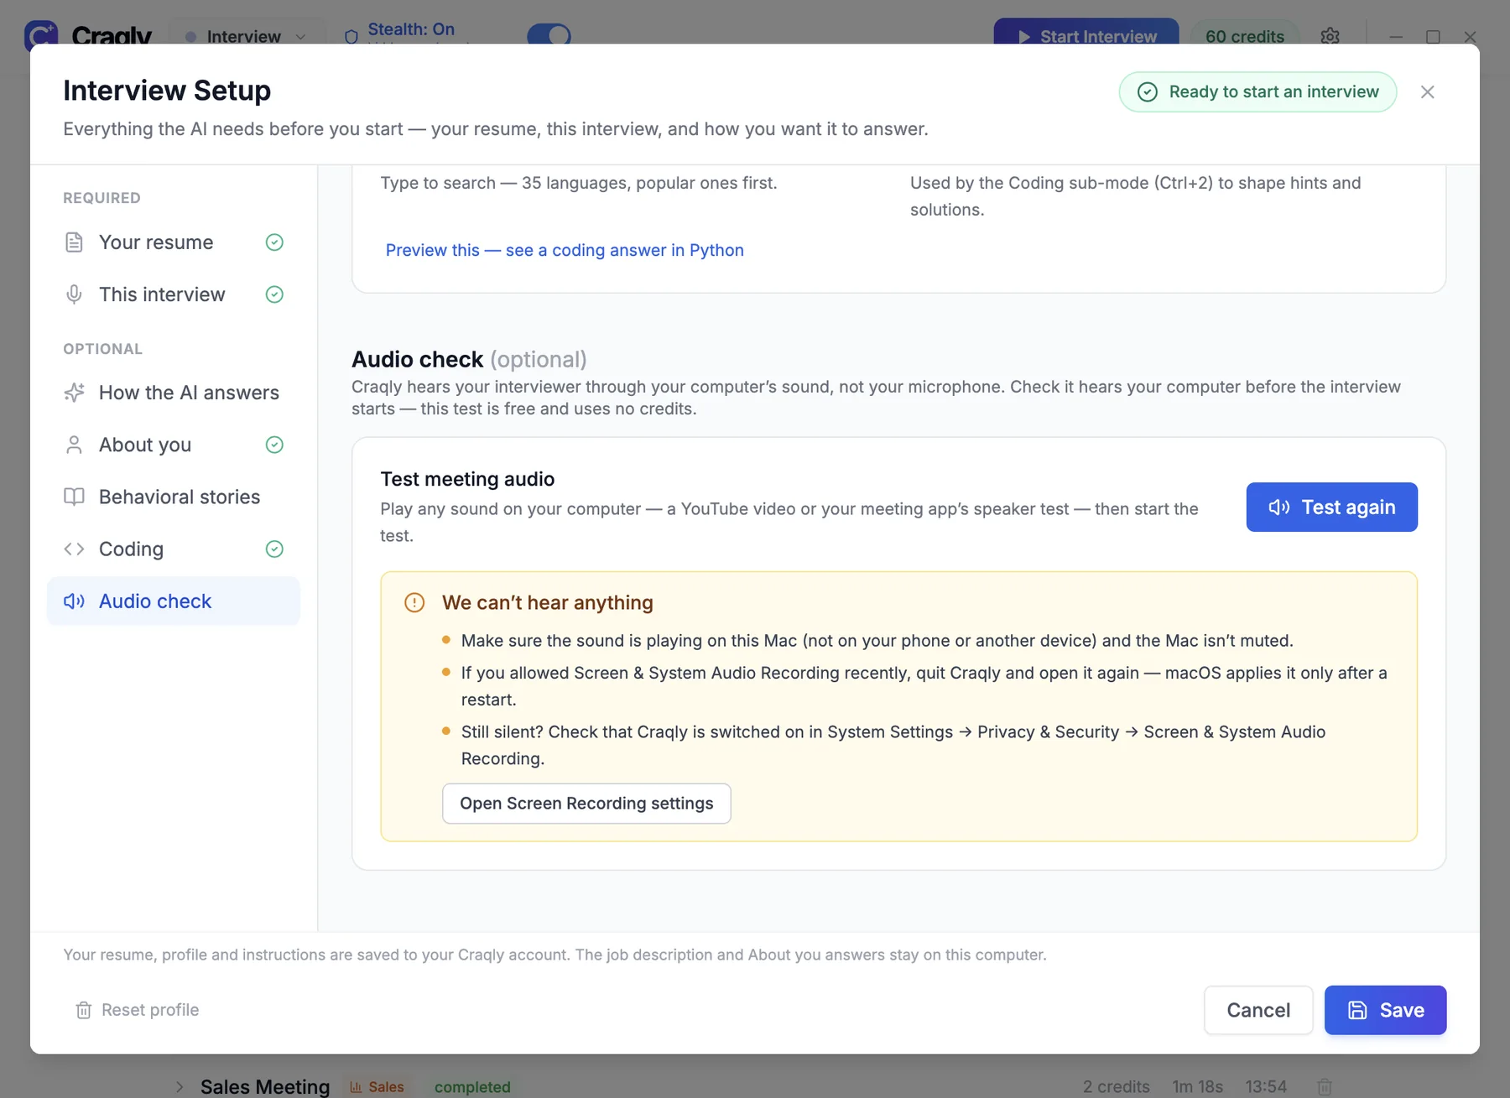Select Audio check in sidebar
This screenshot has height=1098, width=1510.
pyautogui.click(x=174, y=601)
